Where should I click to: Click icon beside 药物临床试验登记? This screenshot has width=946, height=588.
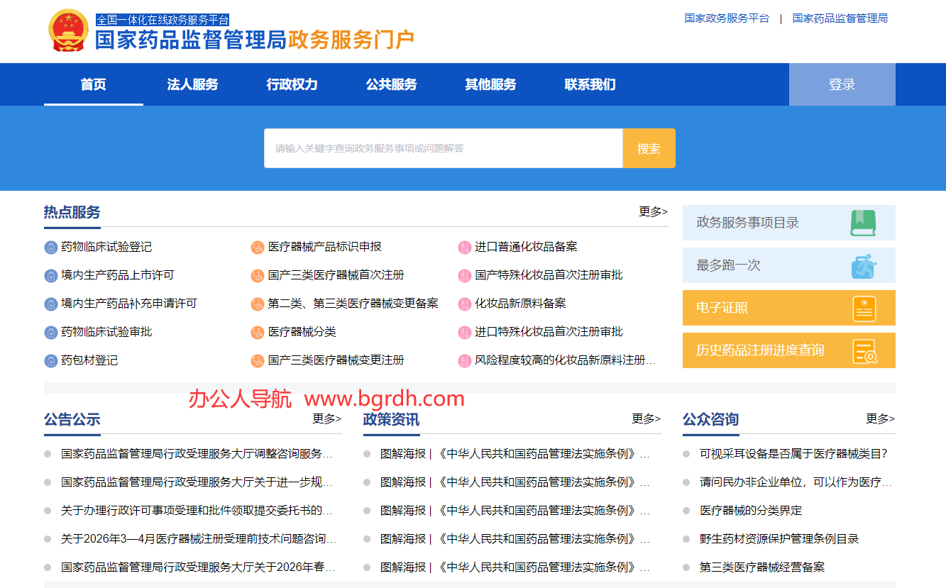pos(50,248)
